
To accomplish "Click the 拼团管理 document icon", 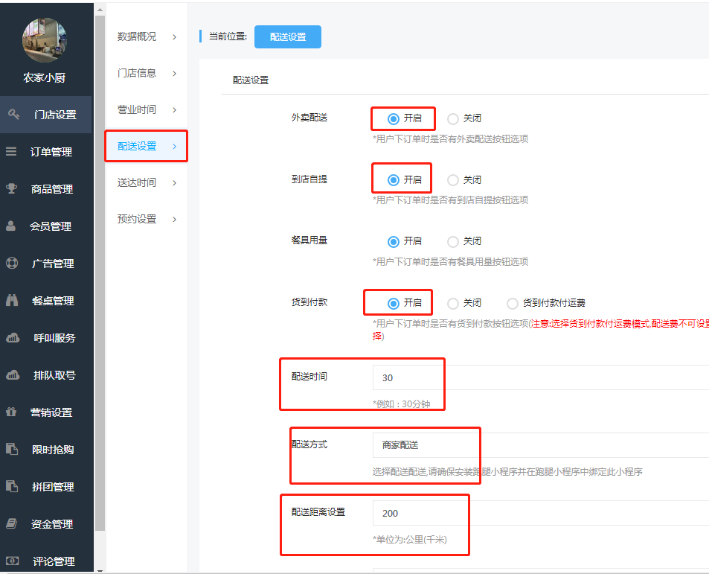I will [12, 486].
